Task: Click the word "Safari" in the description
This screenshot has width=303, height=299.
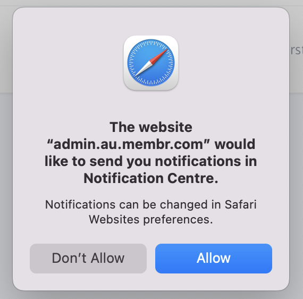Action: [x=241, y=204]
